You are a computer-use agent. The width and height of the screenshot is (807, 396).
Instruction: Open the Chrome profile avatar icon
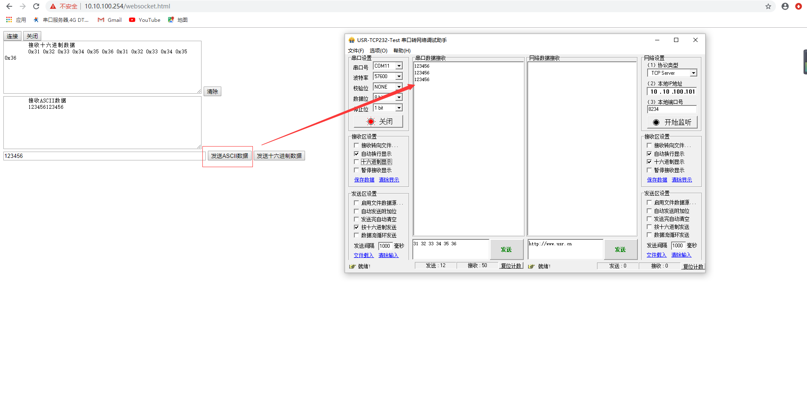785,6
